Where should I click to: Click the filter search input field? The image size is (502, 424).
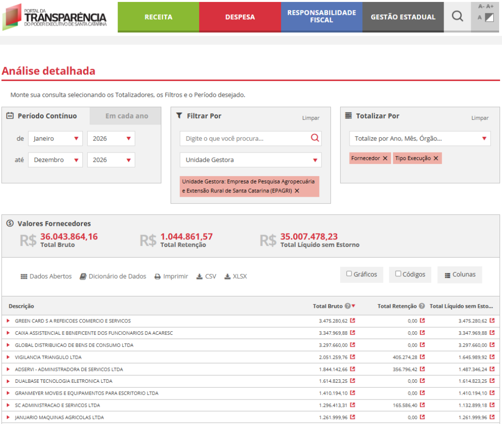245,138
